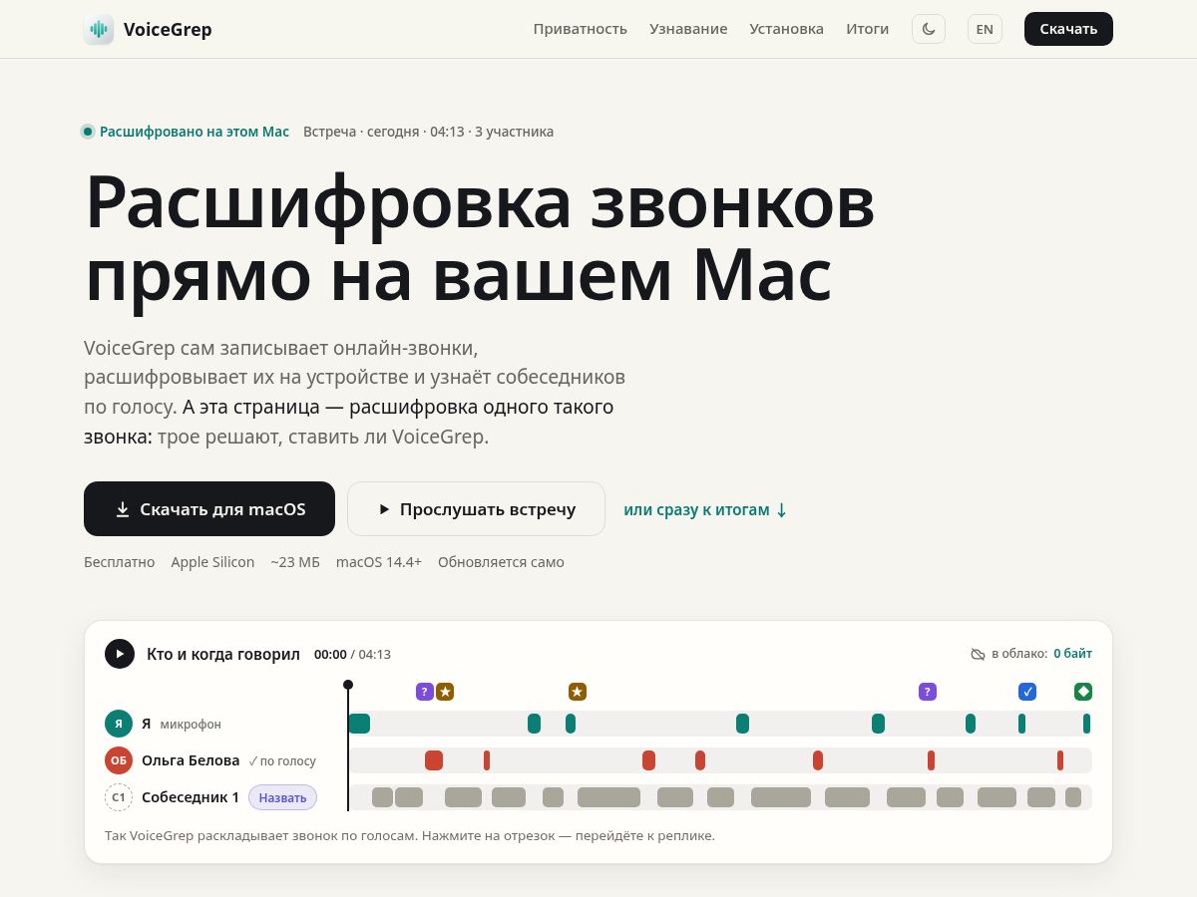Viewport: 1197px width, 897px height.
Task: Open the Установка nav item
Action: 787,29
